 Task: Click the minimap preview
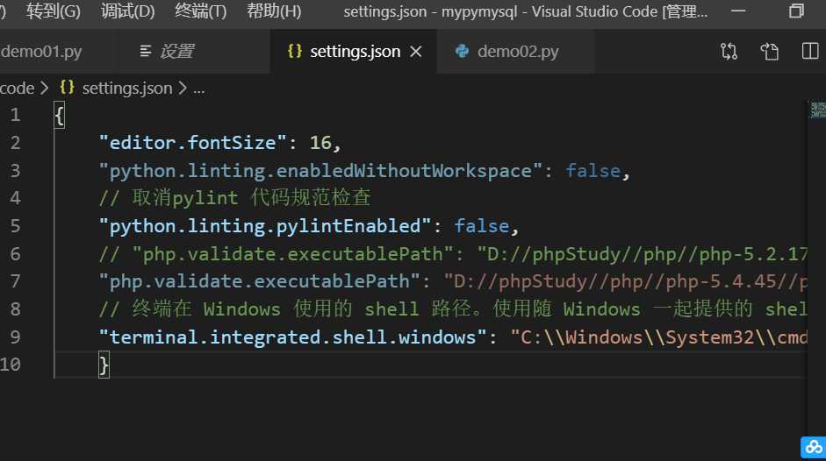(x=818, y=110)
